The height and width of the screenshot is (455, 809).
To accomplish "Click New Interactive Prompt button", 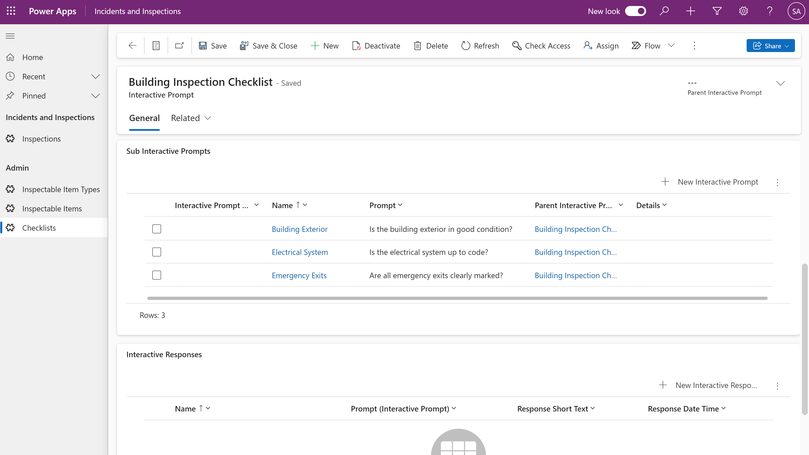I will pyautogui.click(x=710, y=182).
